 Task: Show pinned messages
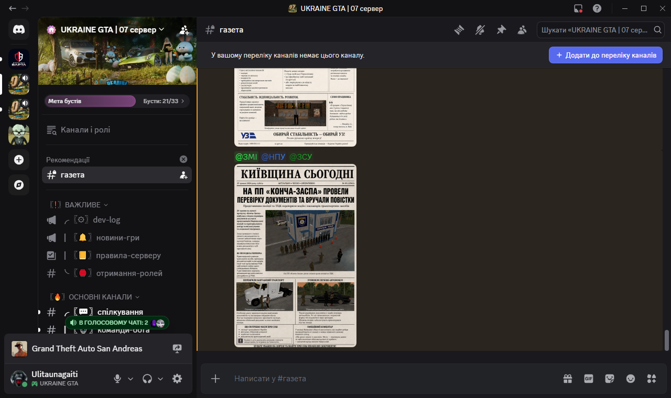501,30
